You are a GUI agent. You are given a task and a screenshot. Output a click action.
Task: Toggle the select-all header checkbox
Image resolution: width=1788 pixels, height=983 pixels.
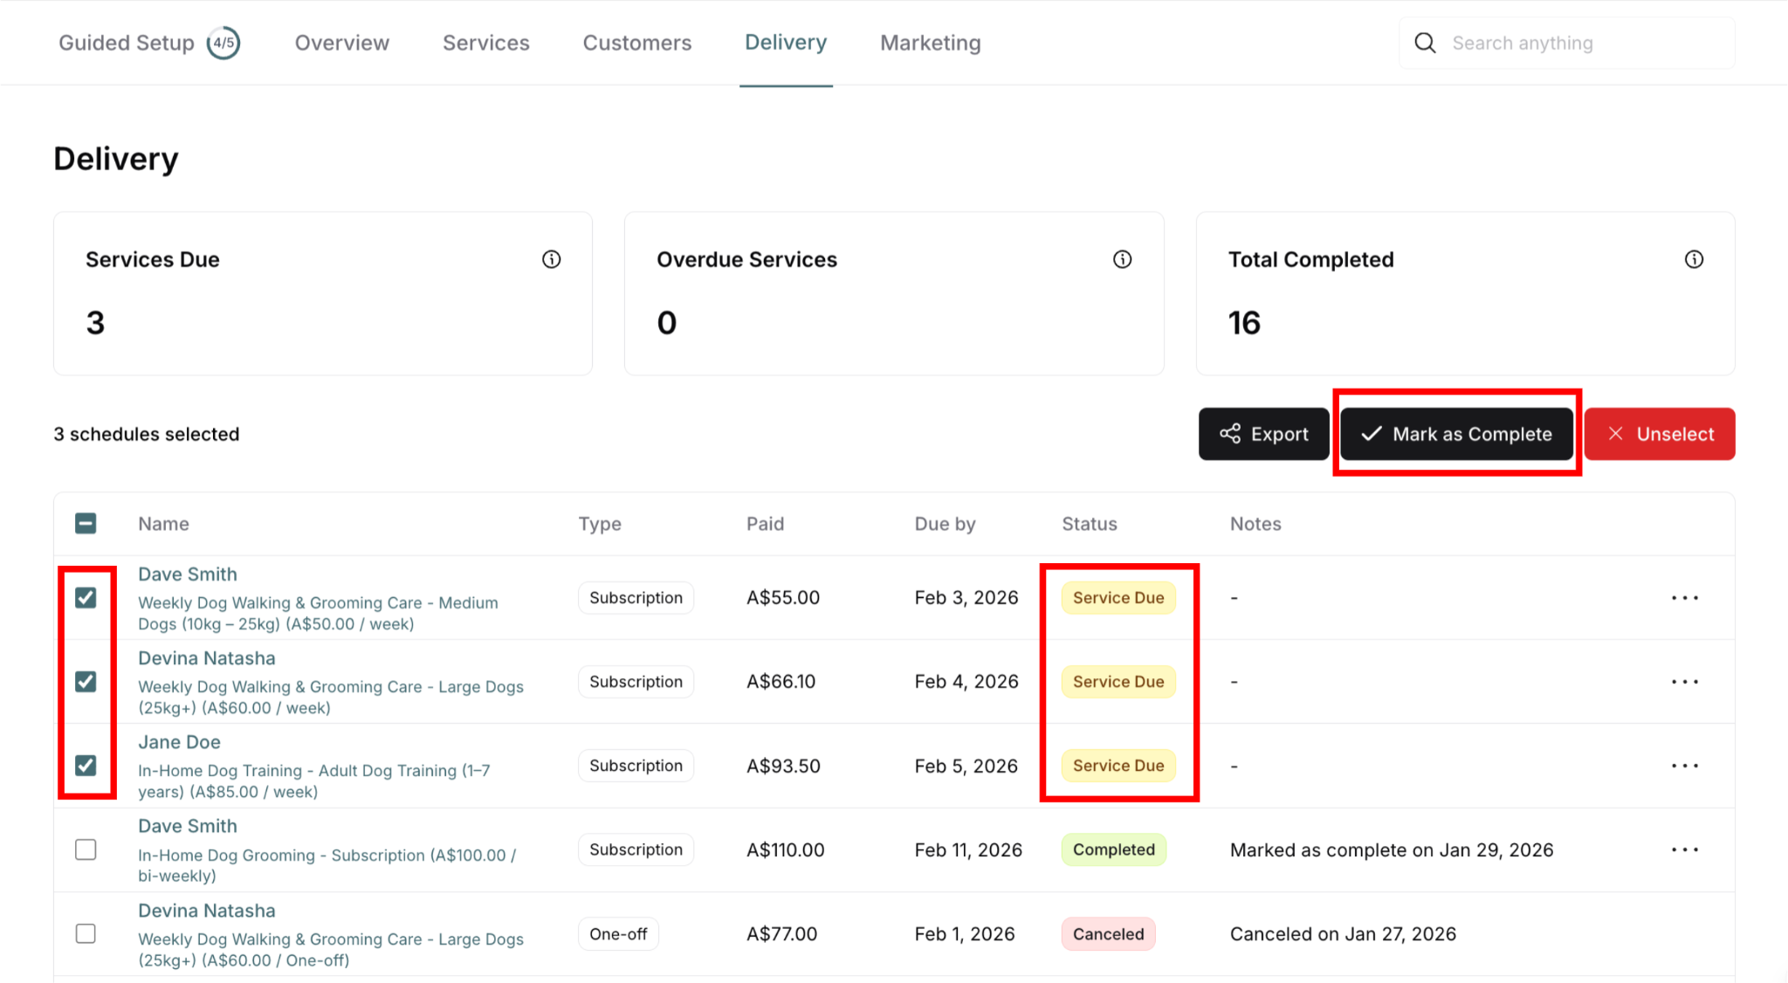coord(86,524)
